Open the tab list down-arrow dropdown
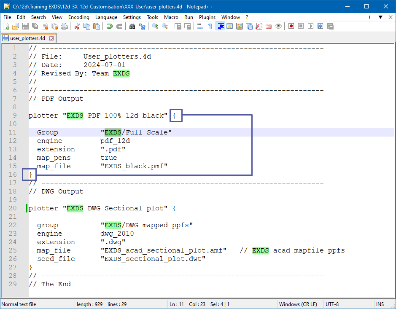 [x=380, y=17]
